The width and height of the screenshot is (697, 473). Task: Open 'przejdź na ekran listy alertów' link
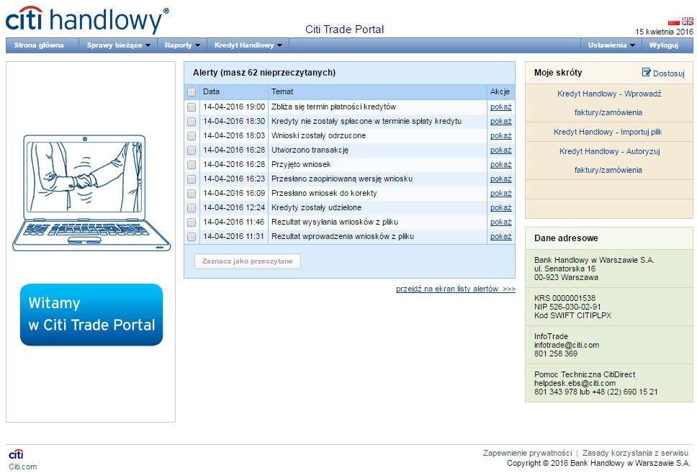click(456, 289)
